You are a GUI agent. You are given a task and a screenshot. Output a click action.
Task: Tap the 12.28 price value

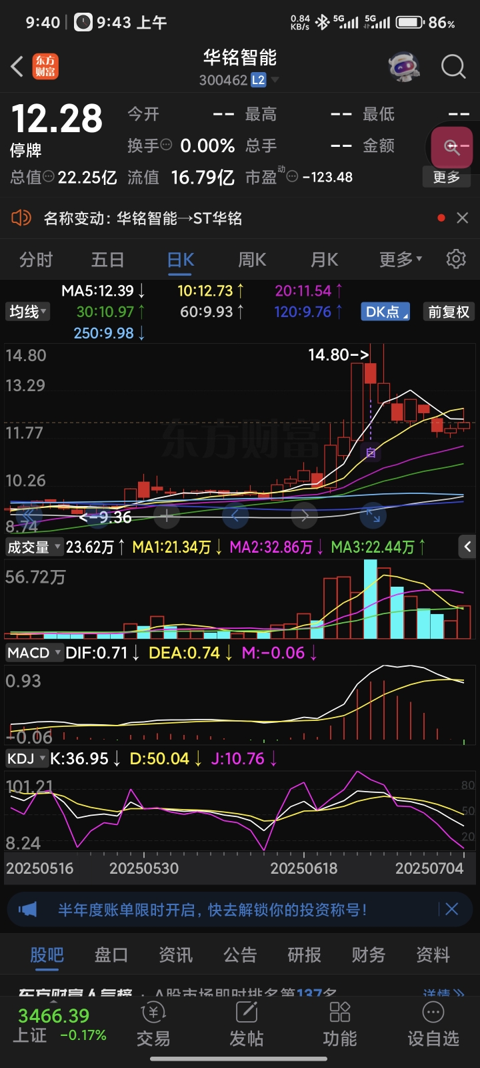[57, 119]
